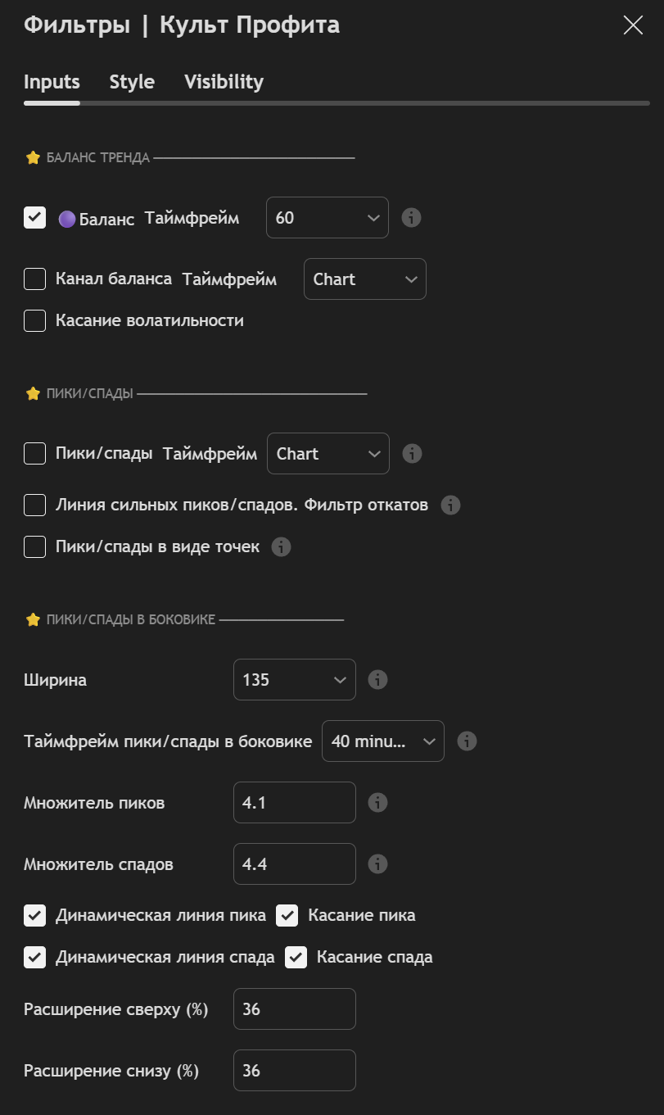The width and height of the screenshot is (664, 1115).
Task: Click info icon beside Пики/спады Таймфрейм dropdown
Action: click(x=413, y=454)
